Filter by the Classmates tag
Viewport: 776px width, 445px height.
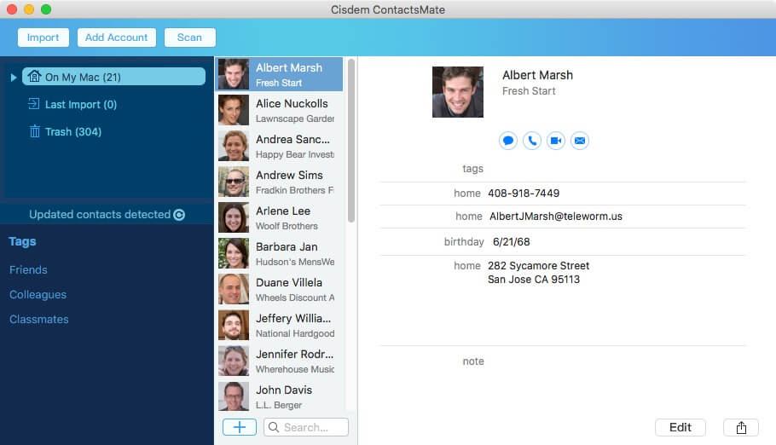click(39, 320)
